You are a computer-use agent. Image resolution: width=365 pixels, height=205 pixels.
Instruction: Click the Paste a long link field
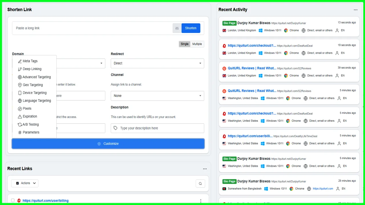click(x=92, y=28)
